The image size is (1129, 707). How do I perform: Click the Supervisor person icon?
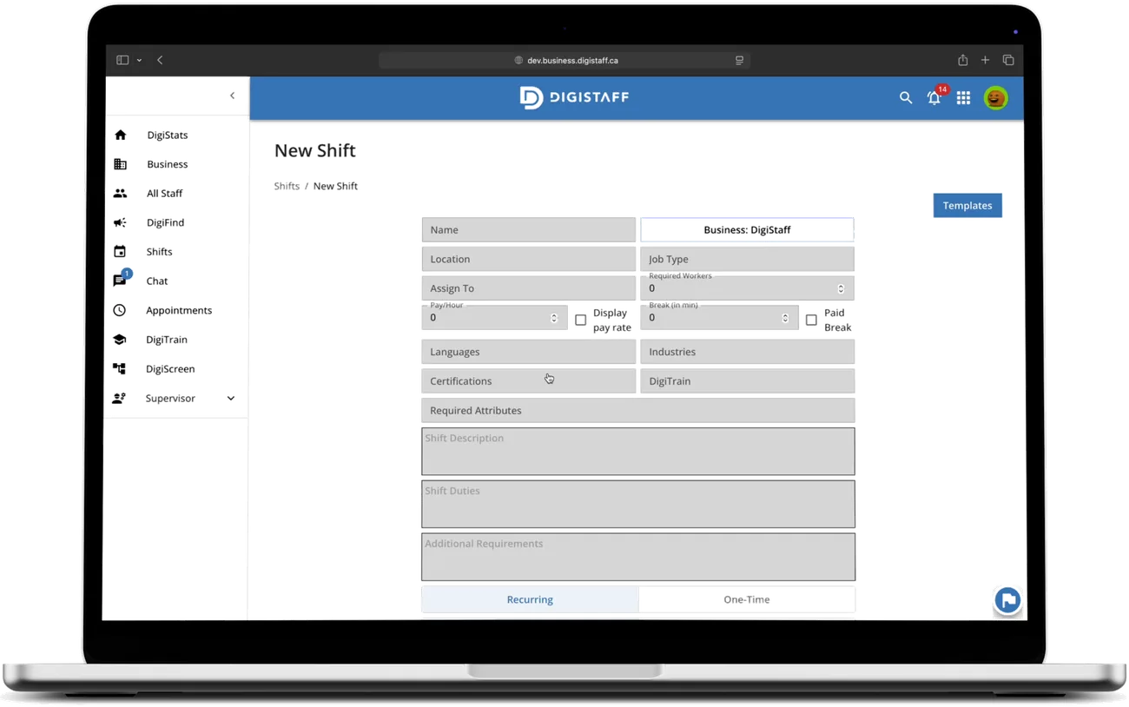tap(120, 398)
